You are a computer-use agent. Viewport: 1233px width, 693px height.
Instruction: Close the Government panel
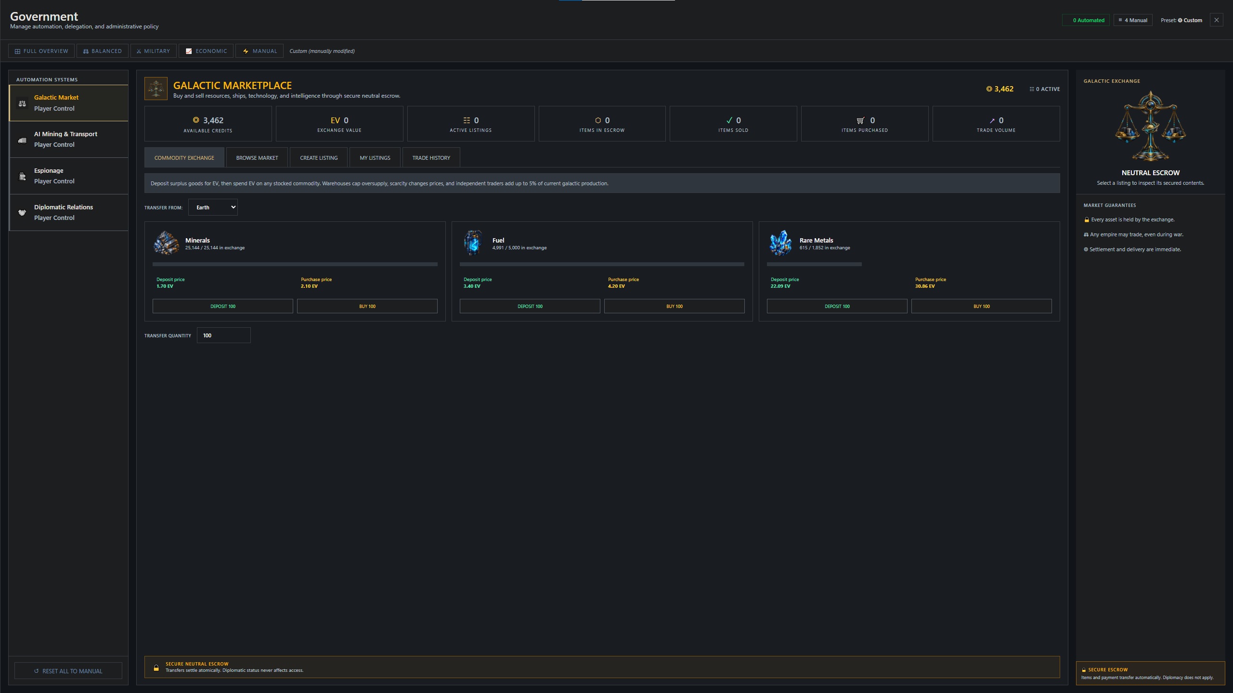[x=1217, y=20]
